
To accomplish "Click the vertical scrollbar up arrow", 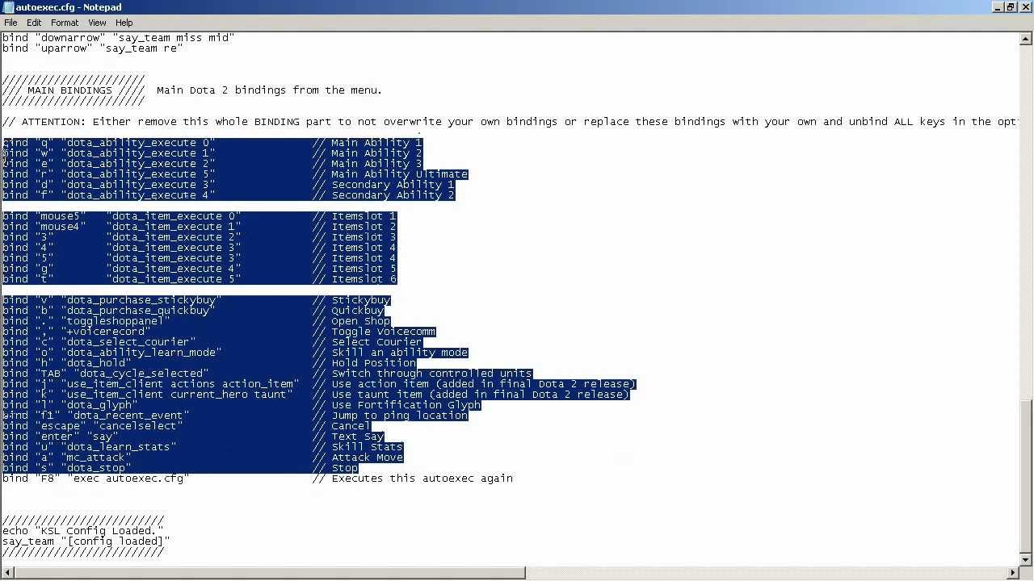I will point(1027,38).
